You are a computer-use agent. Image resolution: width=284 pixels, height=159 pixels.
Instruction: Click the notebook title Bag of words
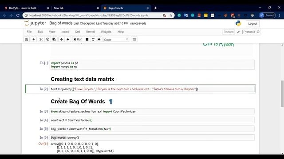61,23
